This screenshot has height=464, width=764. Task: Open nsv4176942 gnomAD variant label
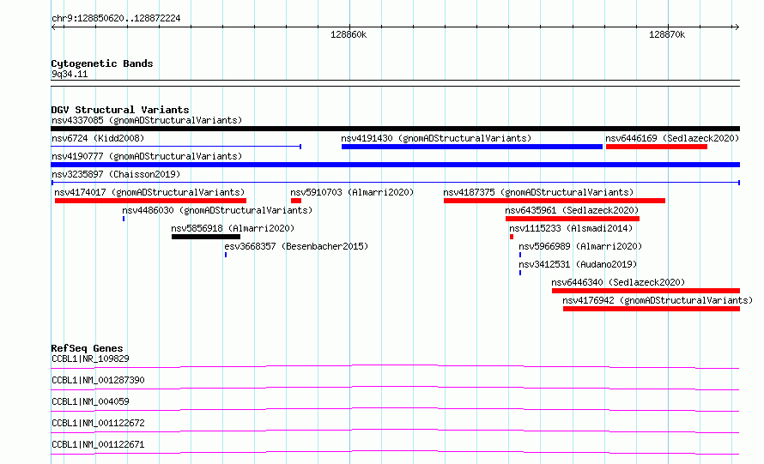658,300
